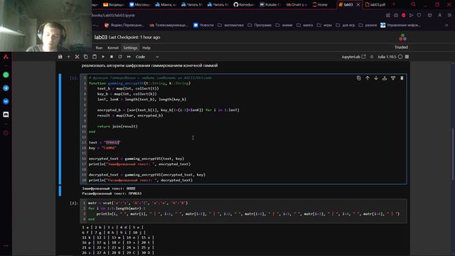The height and width of the screenshot is (256, 455).
Task: Open a new browser tab
Action: point(394,4)
